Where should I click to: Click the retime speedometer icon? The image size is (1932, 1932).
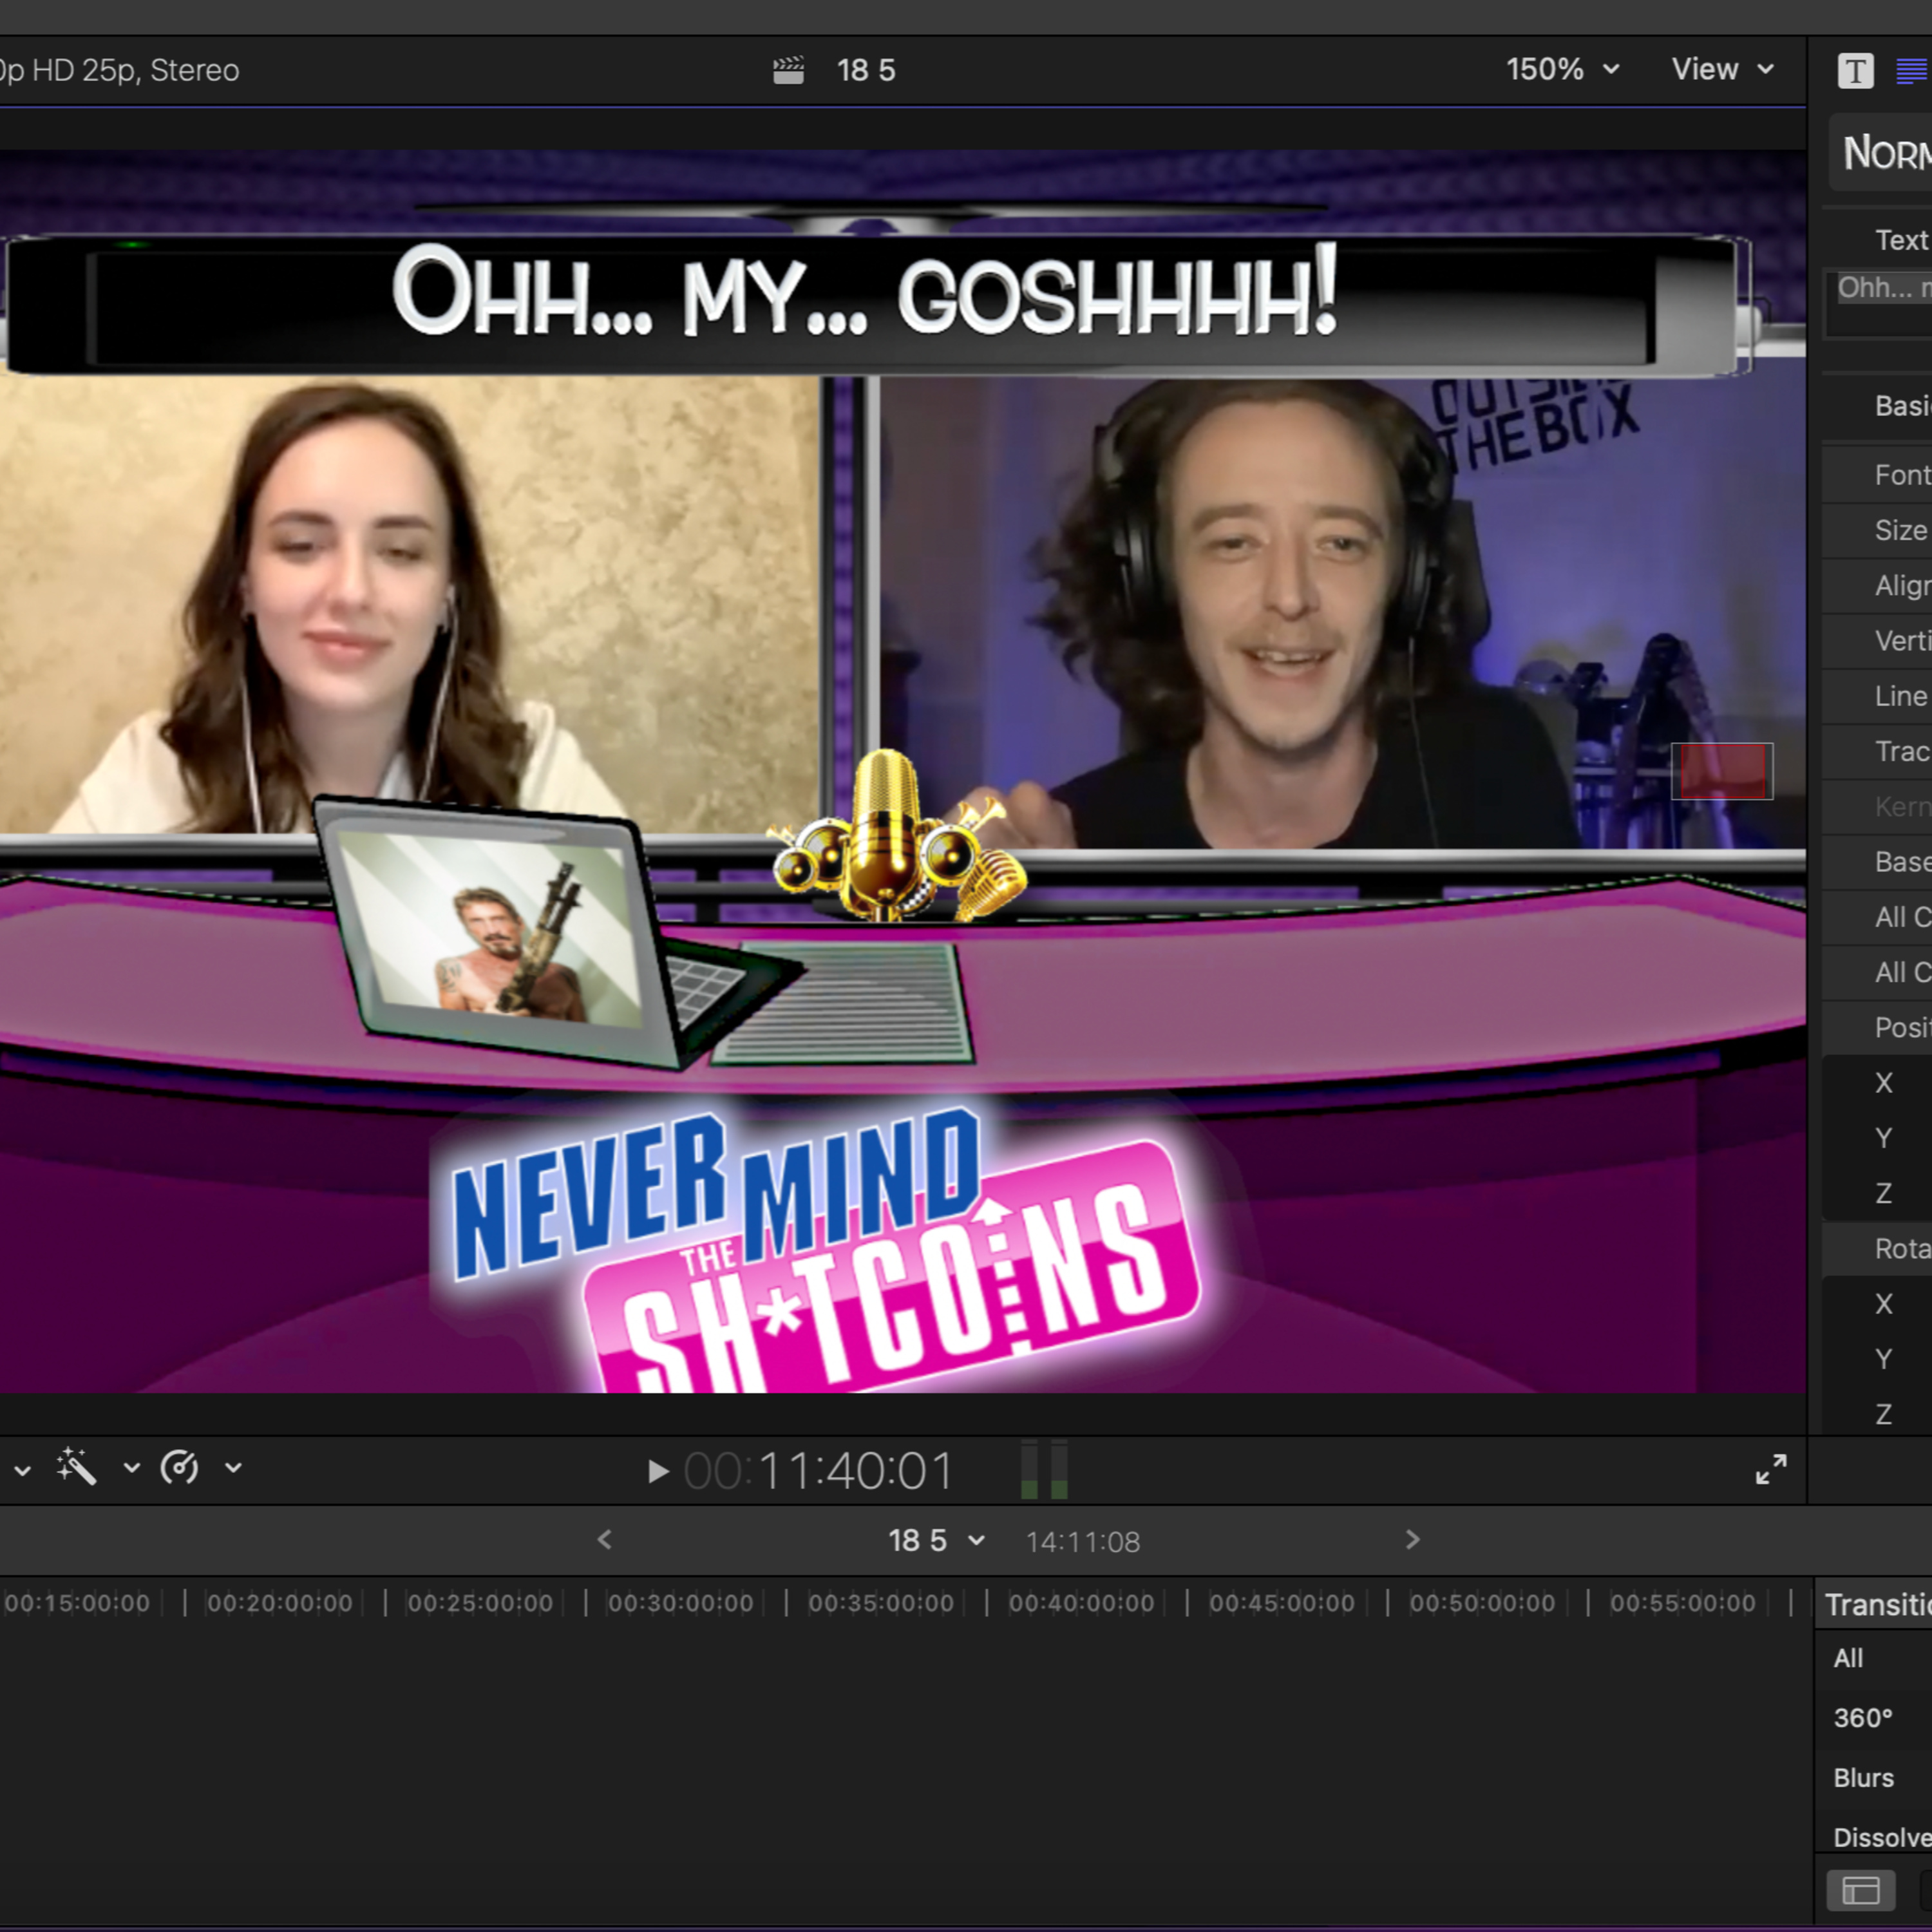179,1468
